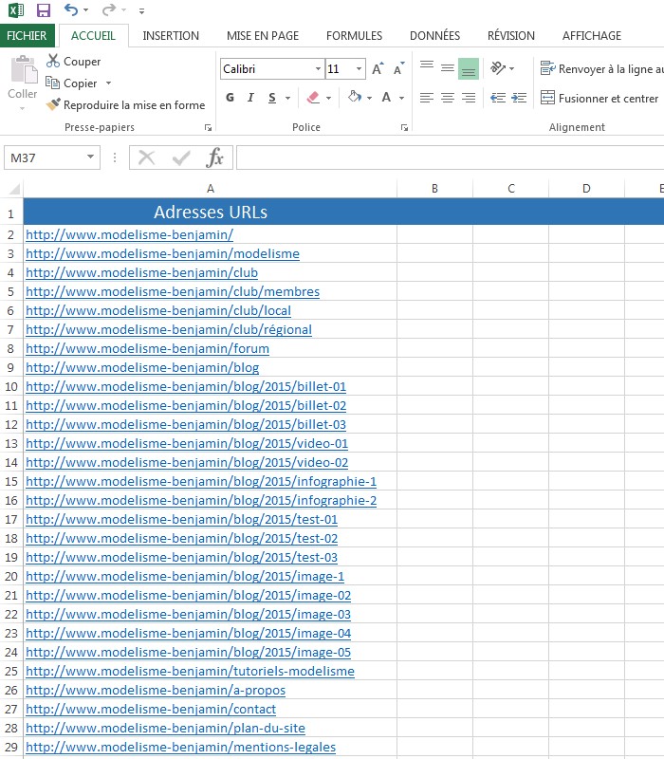Customize the Quick Access Toolbar dropdown
Screen dimensions: 664x759
click(141, 10)
